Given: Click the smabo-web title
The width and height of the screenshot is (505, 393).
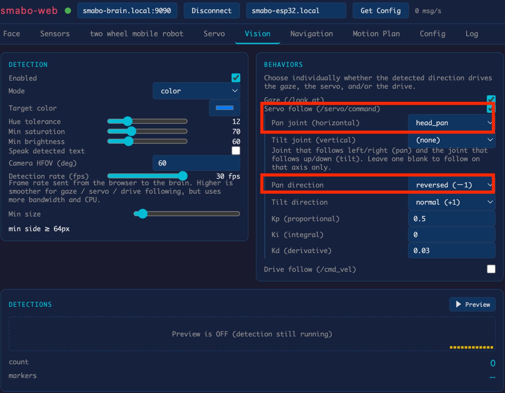Looking at the screenshot, I should click(29, 10).
